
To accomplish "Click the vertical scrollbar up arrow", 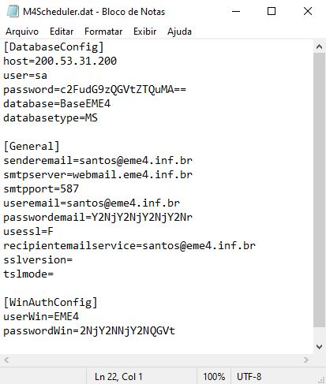I will tap(320, 47).
